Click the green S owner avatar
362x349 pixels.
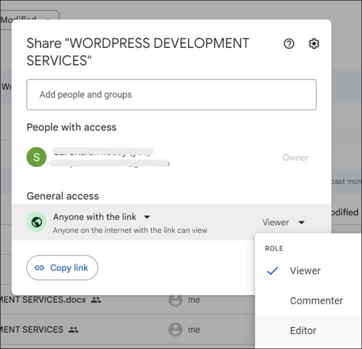37,157
